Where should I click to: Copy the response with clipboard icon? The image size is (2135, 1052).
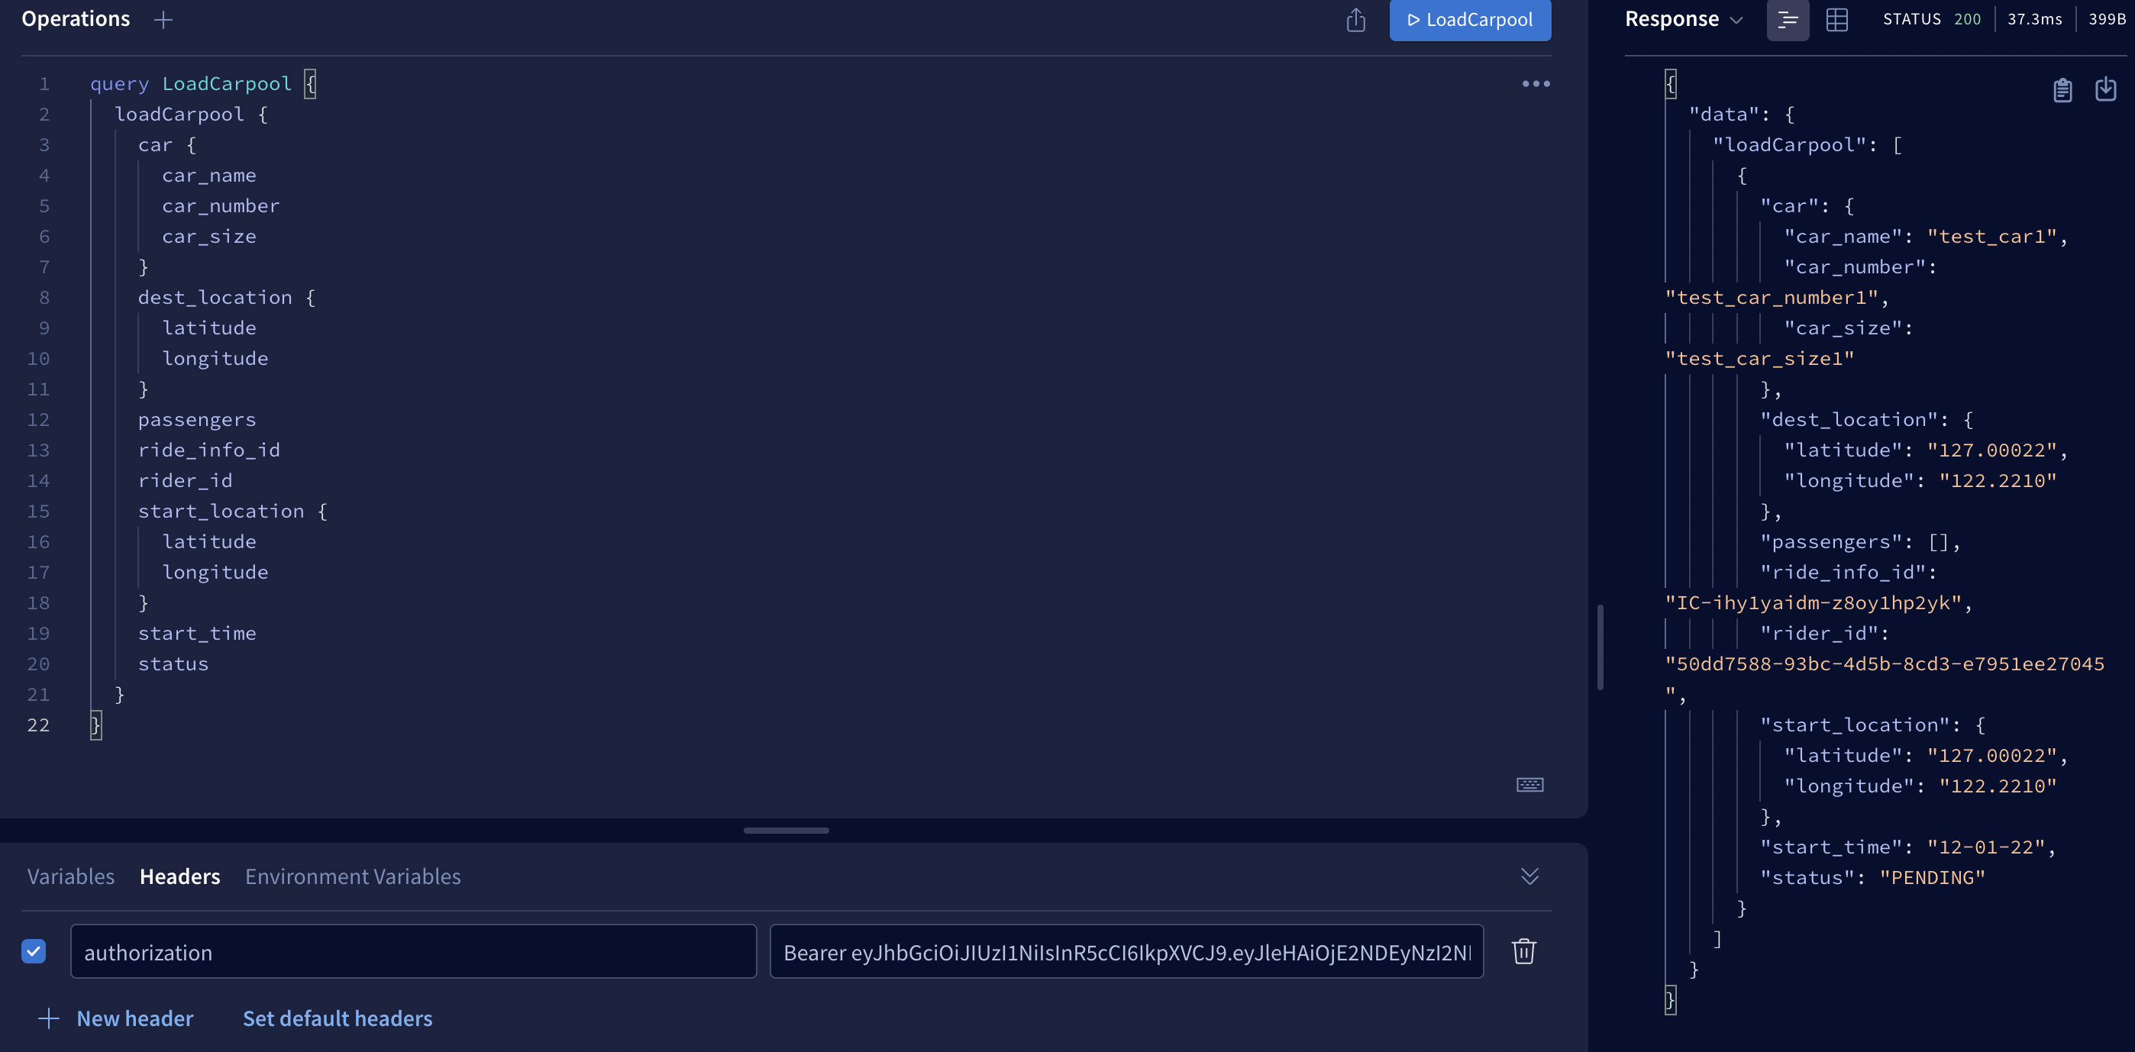[2062, 89]
